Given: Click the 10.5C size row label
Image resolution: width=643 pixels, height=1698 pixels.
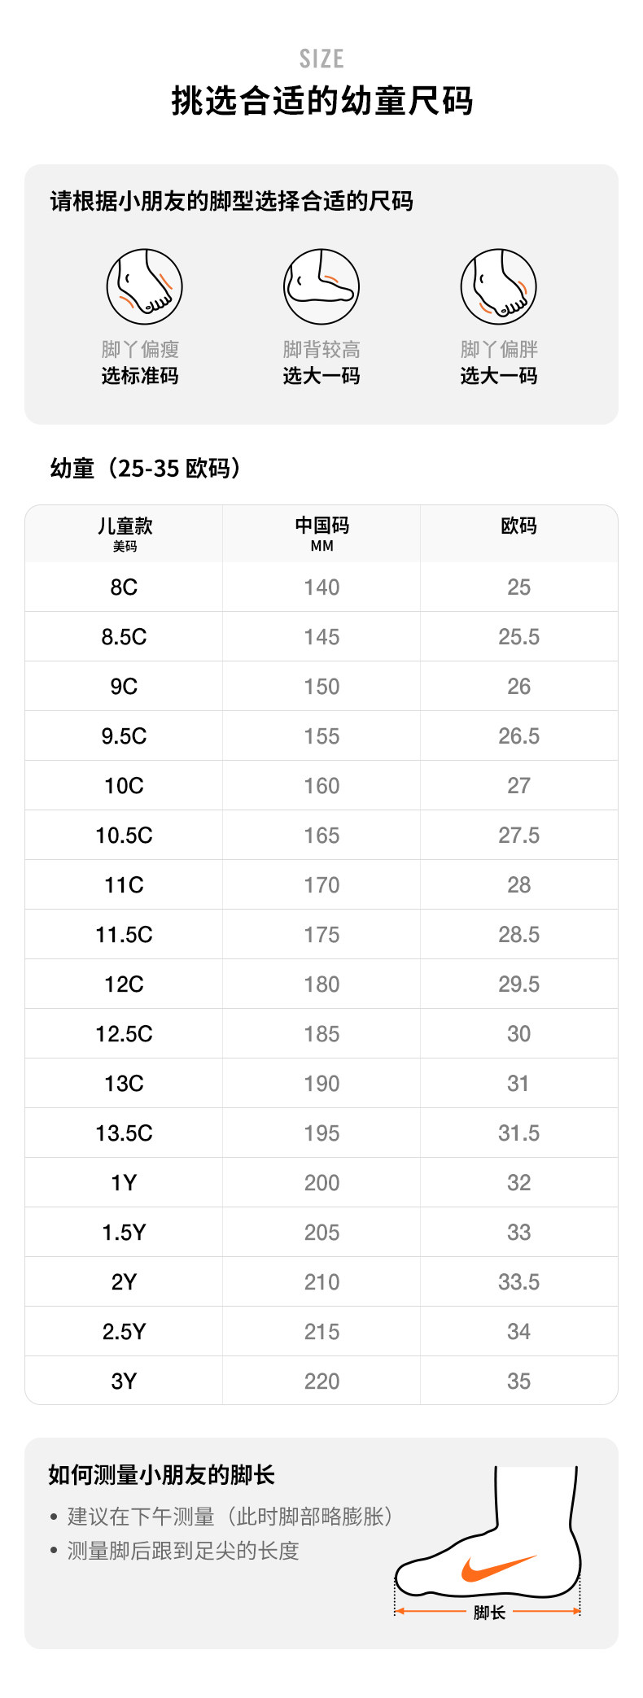Looking at the screenshot, I should pos(124,836).
